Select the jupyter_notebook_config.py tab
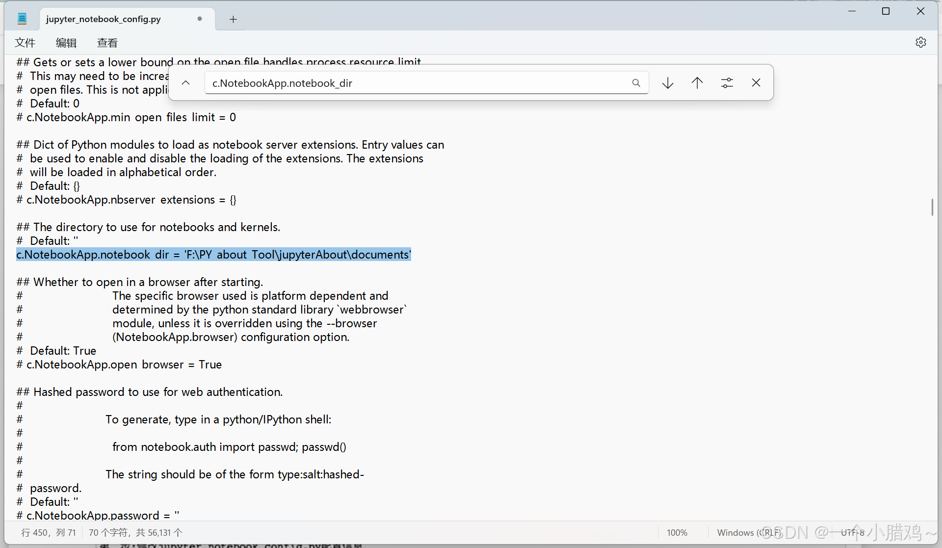This screenshot has width=942, height=548. [x=127, y=19]
